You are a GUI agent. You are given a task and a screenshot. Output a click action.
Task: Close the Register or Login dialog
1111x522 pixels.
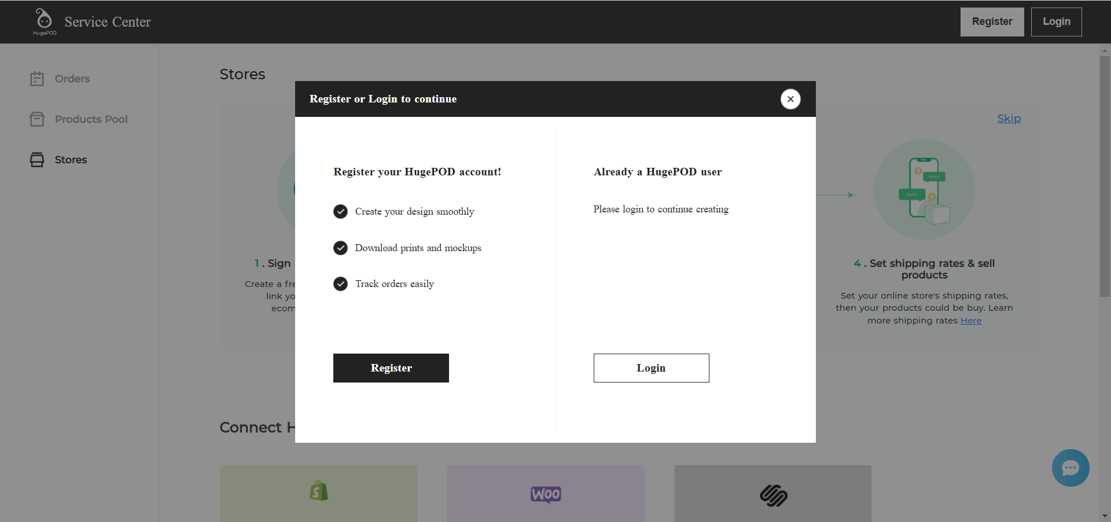pos(790,99)
